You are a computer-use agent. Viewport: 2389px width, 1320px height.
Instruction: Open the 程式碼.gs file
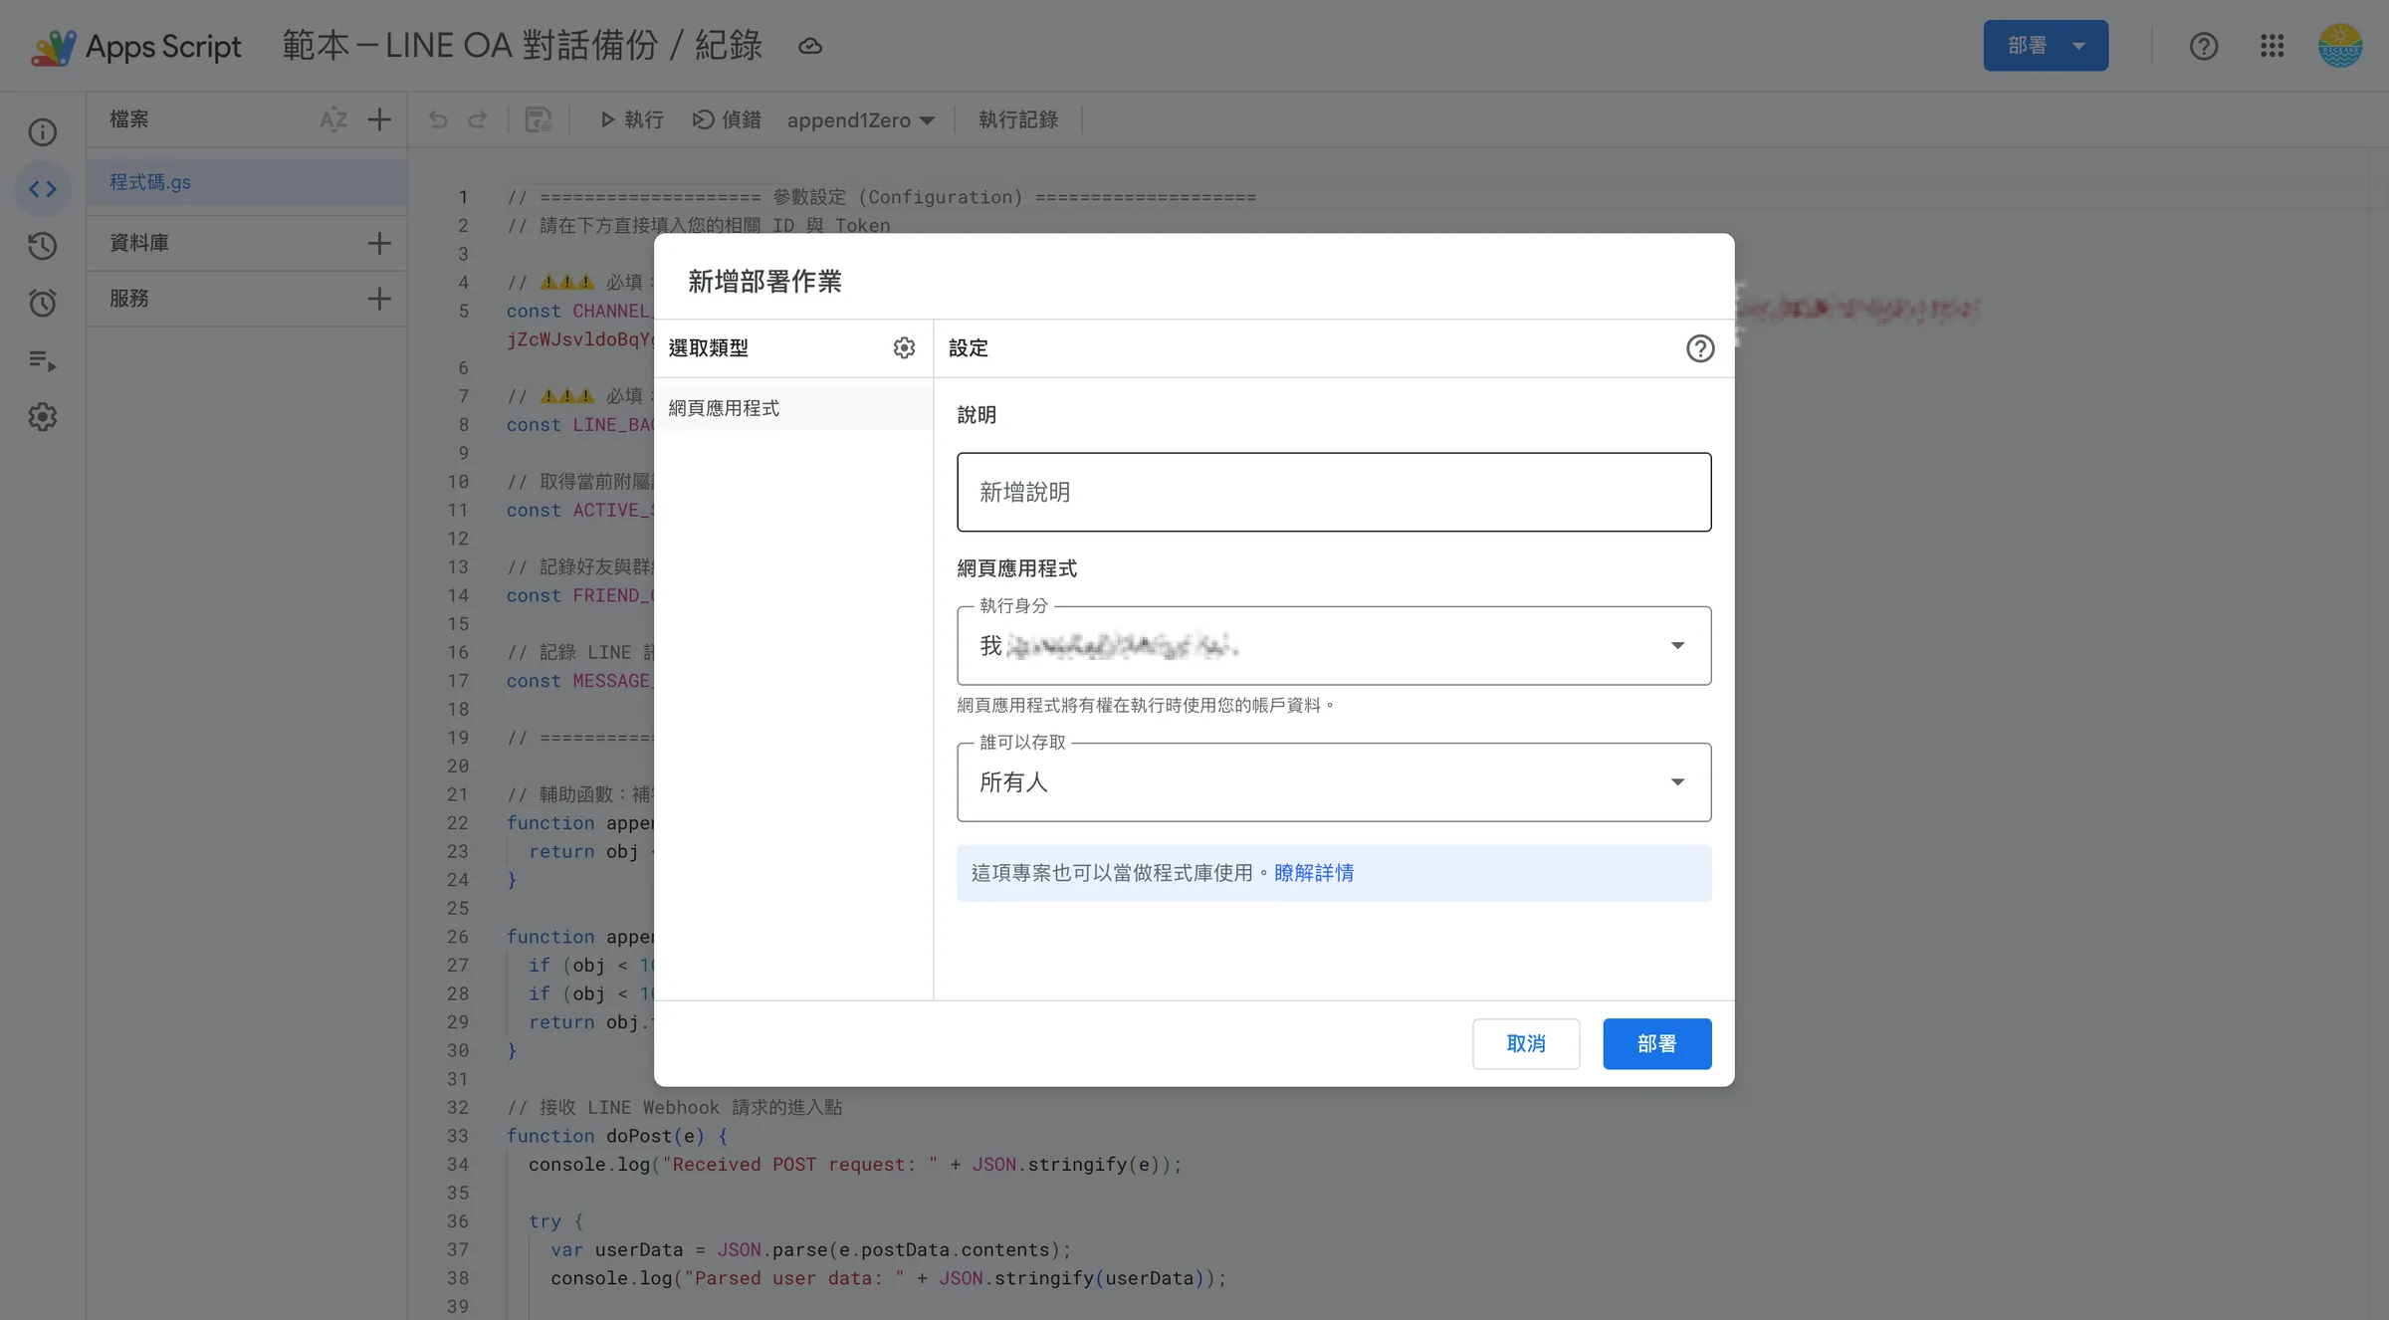tap(247, 182)
